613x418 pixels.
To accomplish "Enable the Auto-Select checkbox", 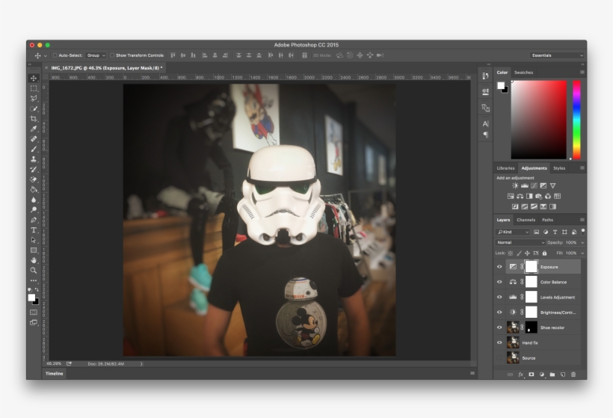I will click(55, 55).
